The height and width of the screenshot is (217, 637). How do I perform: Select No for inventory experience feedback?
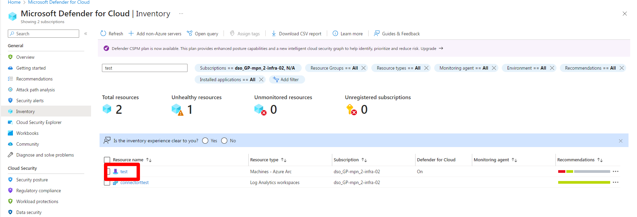224,141
